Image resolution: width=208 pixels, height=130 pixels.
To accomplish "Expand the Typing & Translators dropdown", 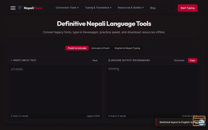I will (x=98, y=8).
